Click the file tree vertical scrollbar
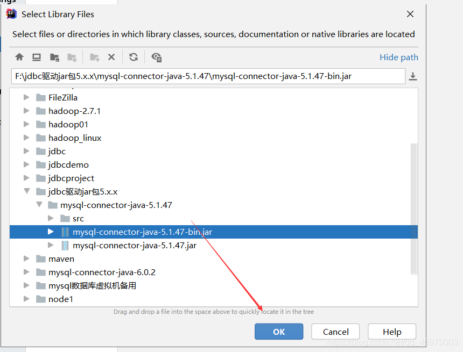The width and height of the screenshot is (463, 352). tap(414, 209)
